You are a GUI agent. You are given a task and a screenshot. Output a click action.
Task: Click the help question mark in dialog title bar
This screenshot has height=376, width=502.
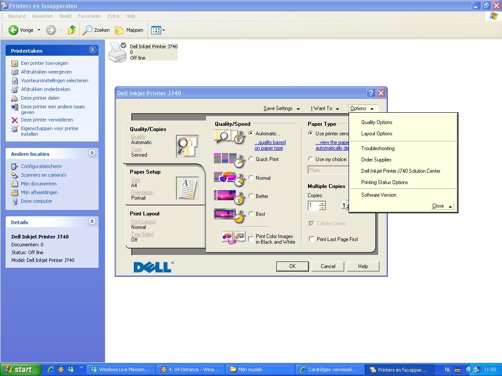point(370,93)
